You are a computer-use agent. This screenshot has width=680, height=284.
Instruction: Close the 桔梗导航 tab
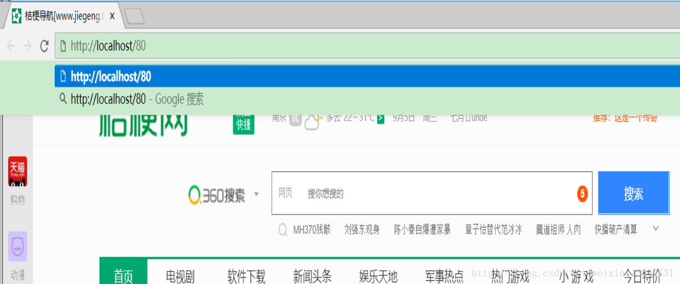pyautogui.click(x=112, y=16)
